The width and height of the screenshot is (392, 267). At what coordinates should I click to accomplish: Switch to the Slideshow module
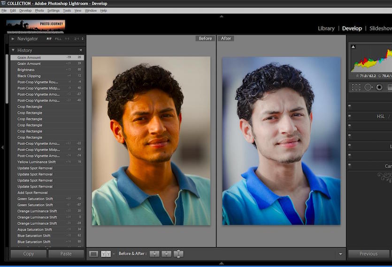coord(381,29)
